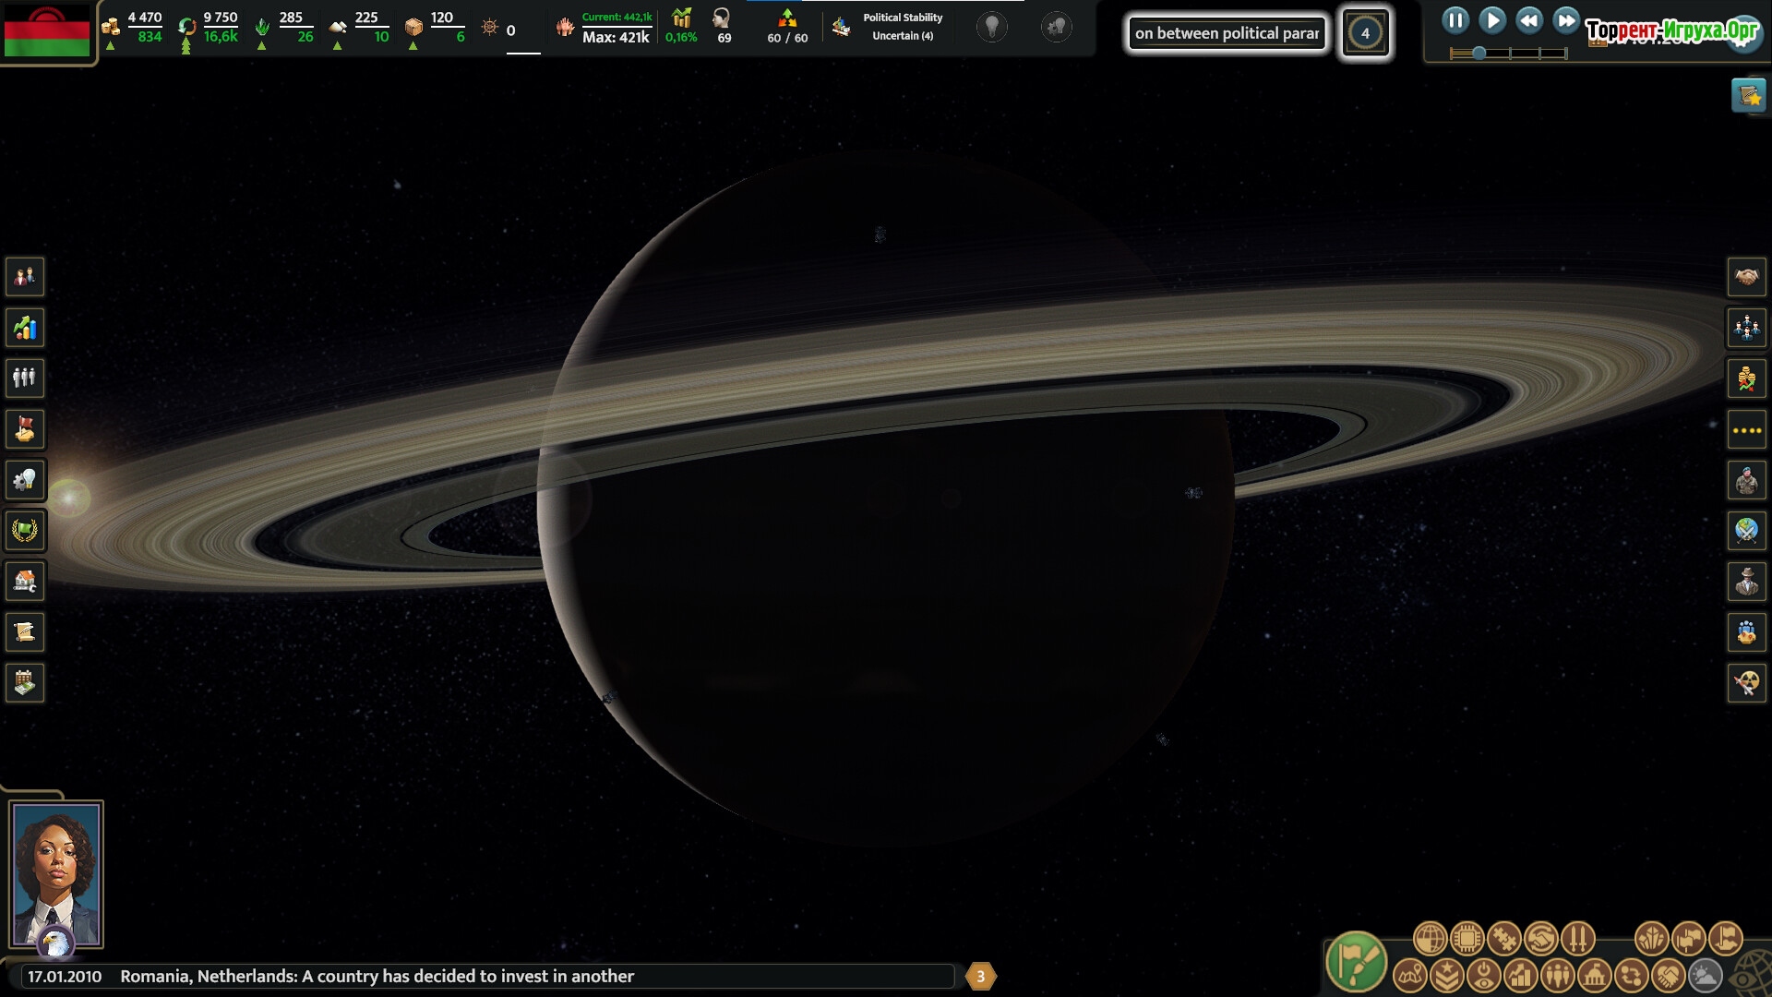
Task: Toggle the weather map overlay
Action: pyautogui.click(x=1705, y=976)
